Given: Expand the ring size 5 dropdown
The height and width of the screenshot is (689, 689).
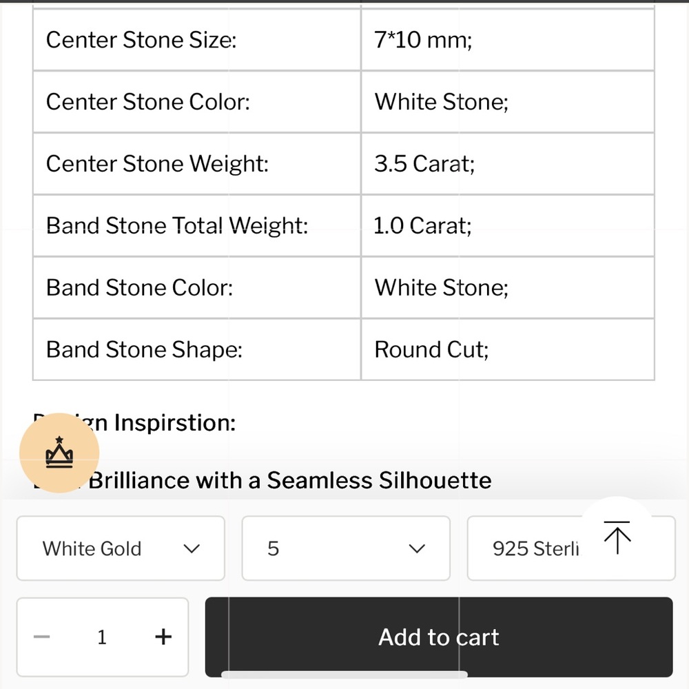Looking at the screenshot, I should (346, 548).
